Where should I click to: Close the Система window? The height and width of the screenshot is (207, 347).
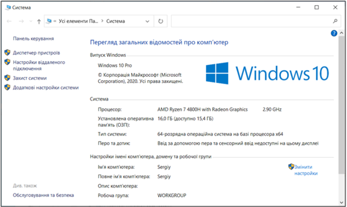335,7
